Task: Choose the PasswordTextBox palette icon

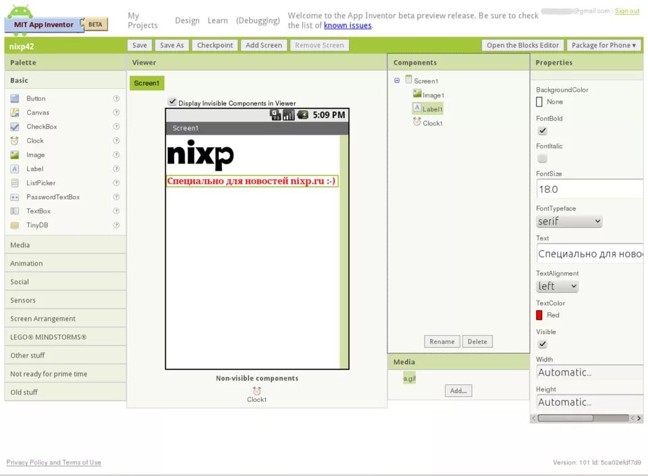Action: tap(15, 197)
